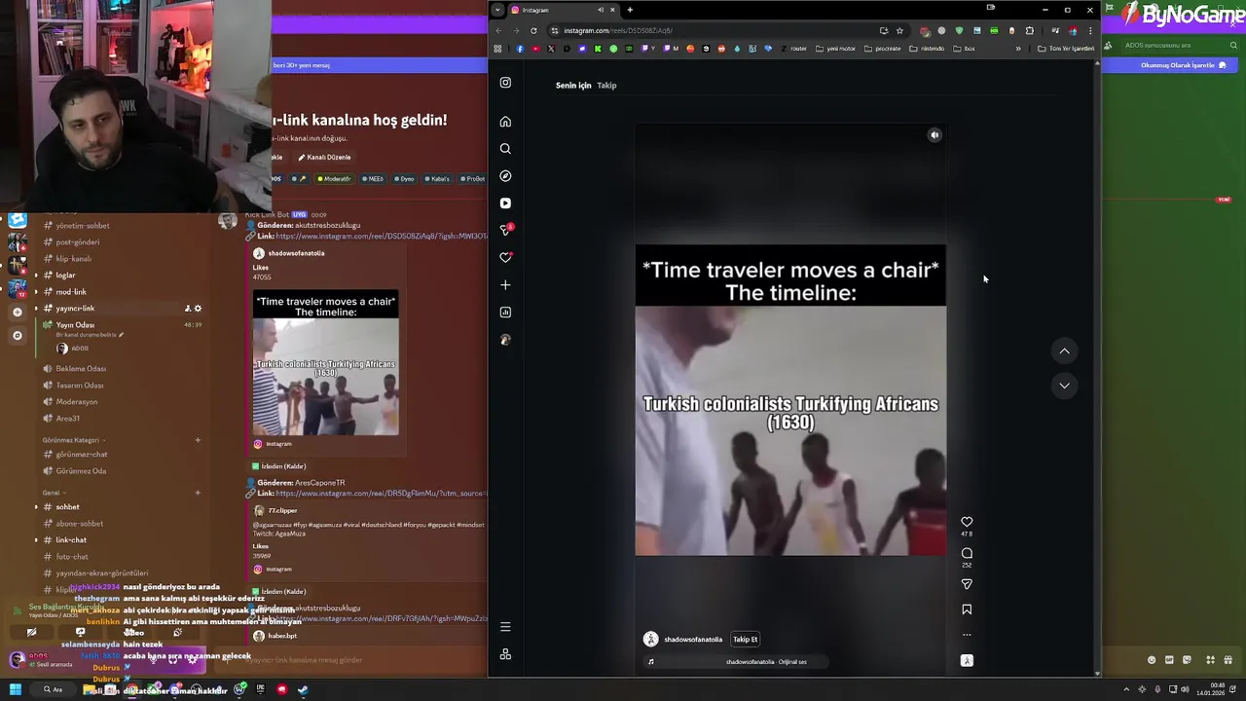The image size is (1246, 701).
Task: Open the nintendo bookmark folder
Action: (x=927, y=49)
